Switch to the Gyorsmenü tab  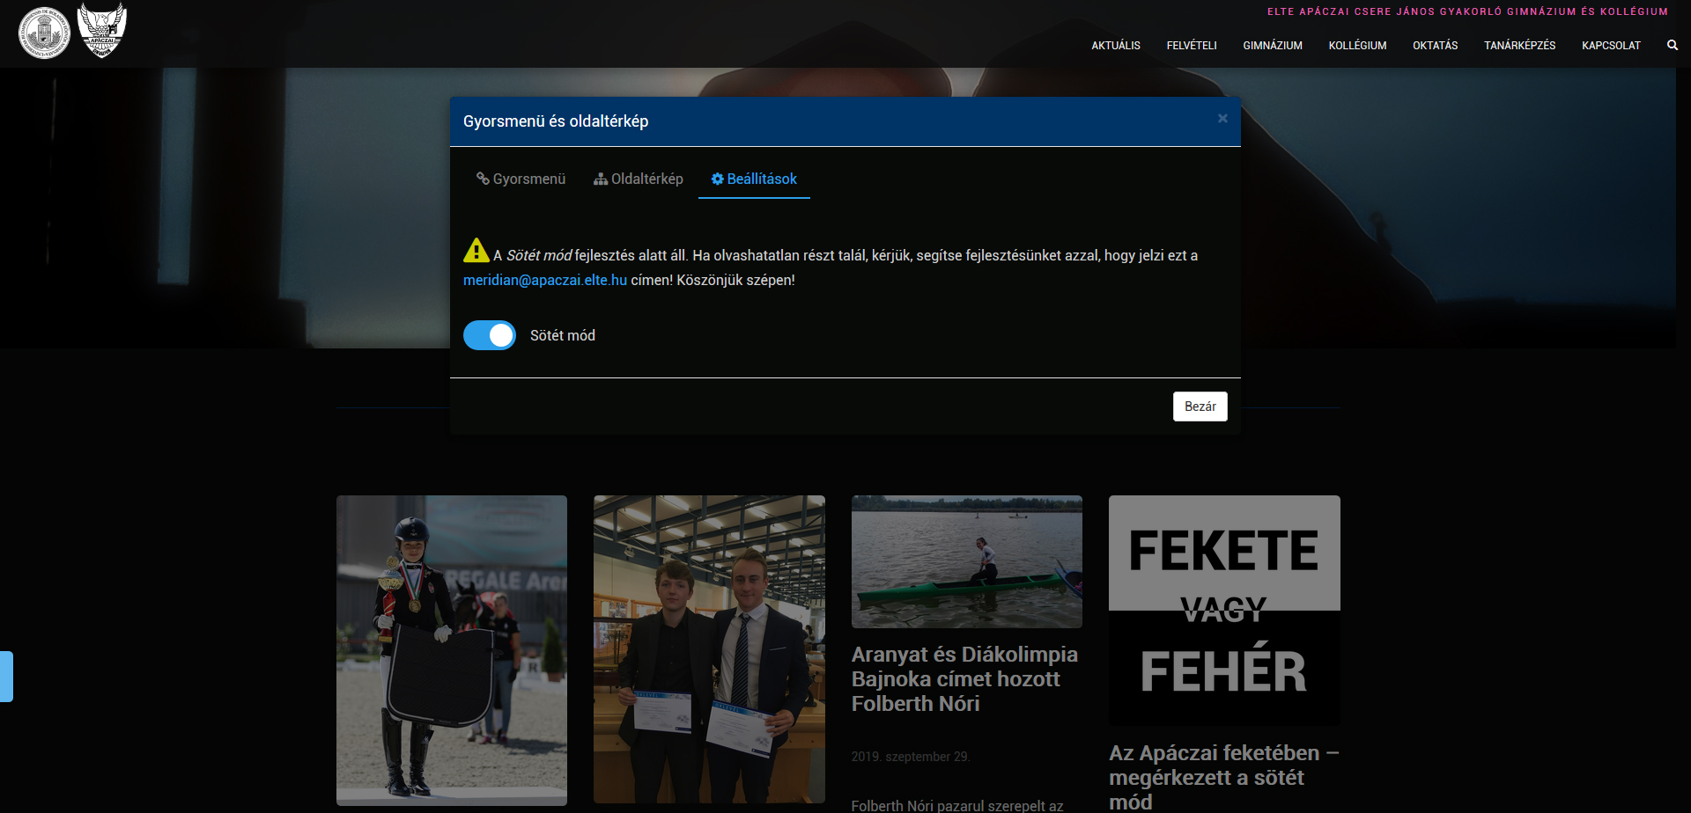521,179
